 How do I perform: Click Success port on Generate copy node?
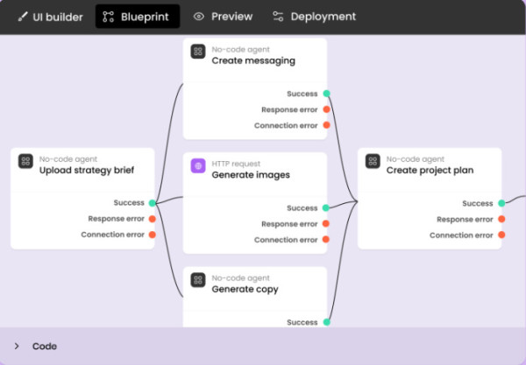pyautogui.click(x=326, y=322)
